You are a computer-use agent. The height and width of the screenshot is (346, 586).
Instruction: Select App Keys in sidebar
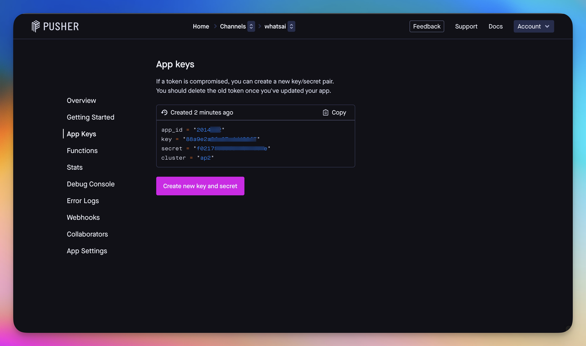point(81,134)
